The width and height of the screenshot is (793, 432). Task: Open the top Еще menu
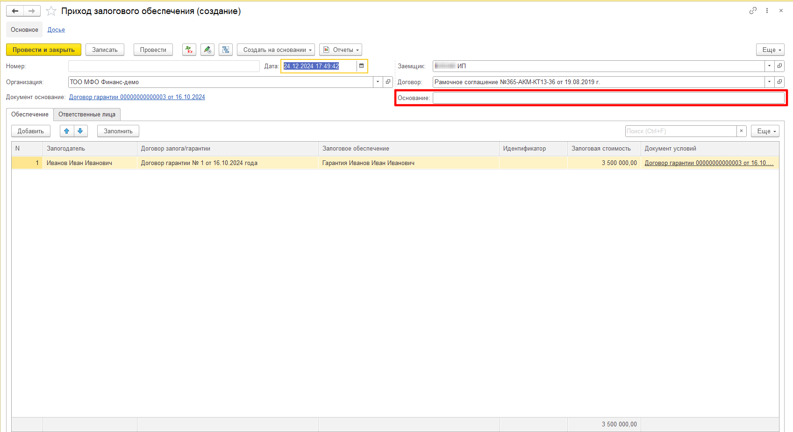770,50
